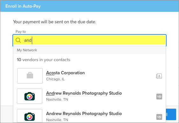The height and width of the screenshot is (123, 179).
Task: Click the camera logo of second Andrew Reynolds listing
Action: [30, 116]
